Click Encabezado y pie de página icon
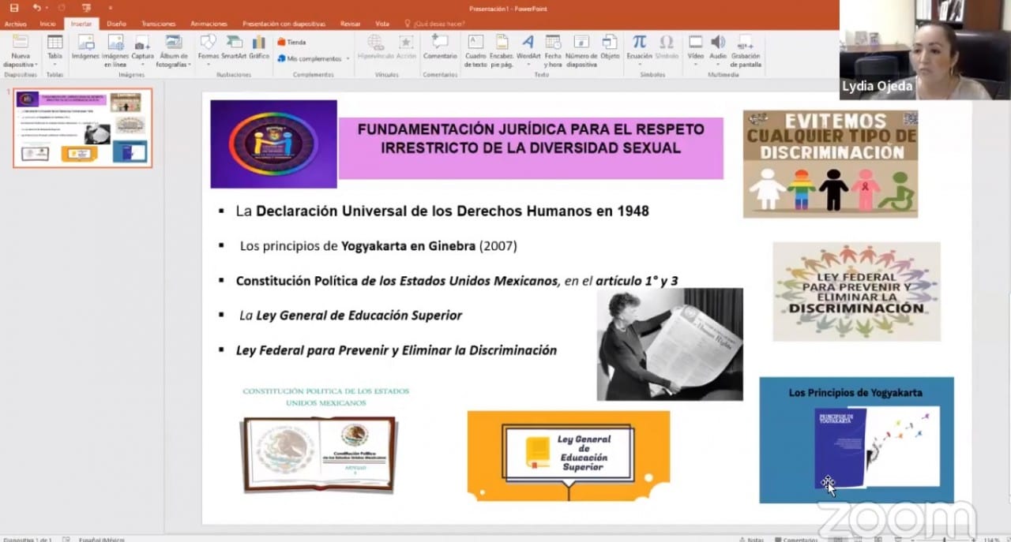Viewport: 1011px width, 542px height. tap(502, 50)
